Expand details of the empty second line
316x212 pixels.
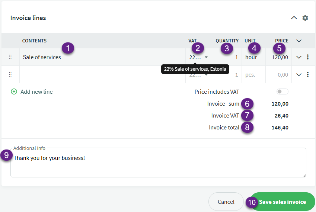point(299,74)
